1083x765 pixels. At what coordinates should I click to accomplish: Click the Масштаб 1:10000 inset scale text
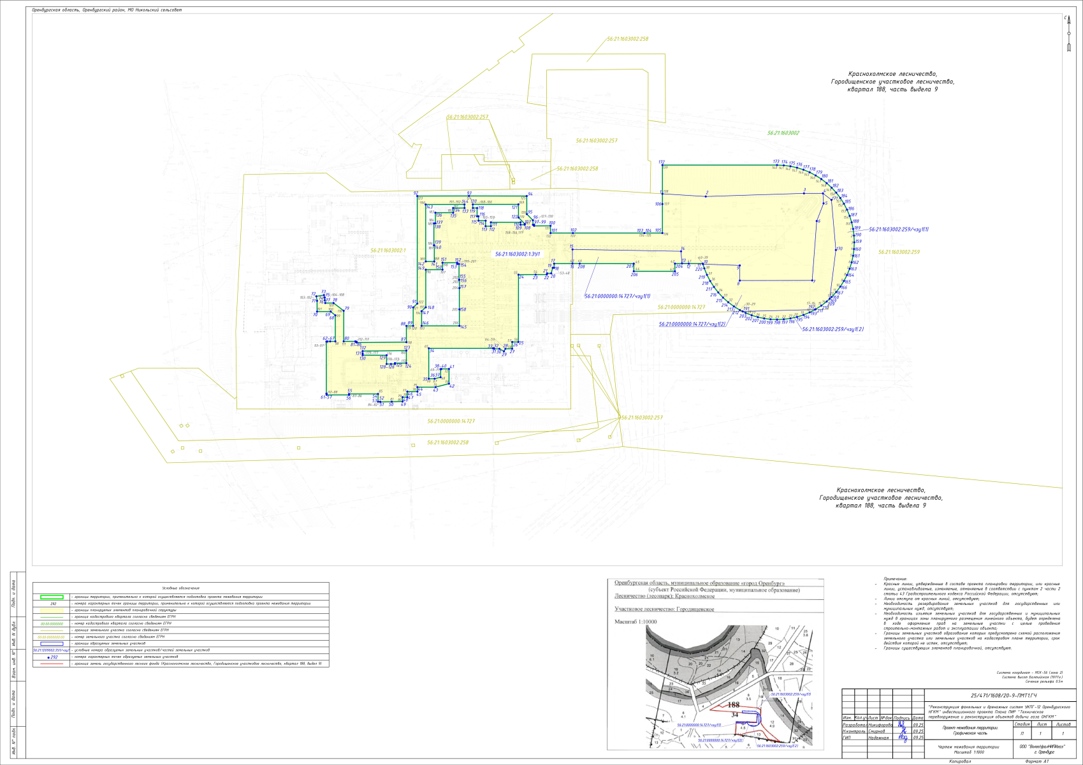635,622
